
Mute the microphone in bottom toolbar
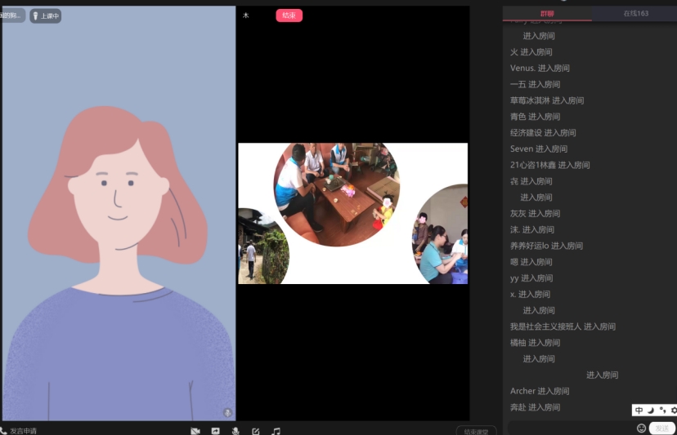[235, 431]
